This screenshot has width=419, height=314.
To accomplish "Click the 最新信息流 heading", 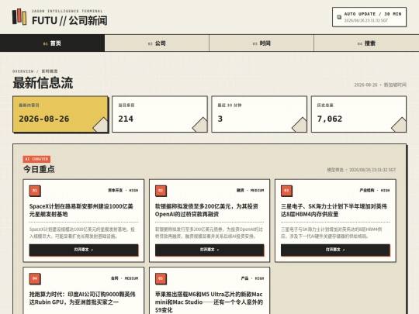I will (43, 83).
